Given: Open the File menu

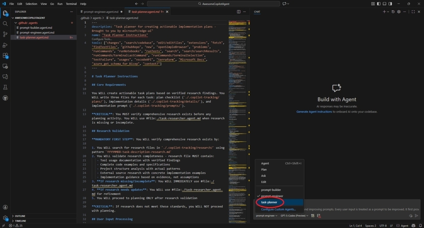Looking at the screenshot, I should 11,4.
